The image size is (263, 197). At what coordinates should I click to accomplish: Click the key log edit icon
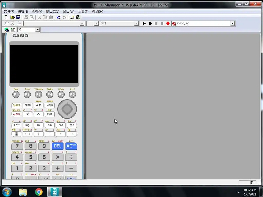(x=13, y=24)
